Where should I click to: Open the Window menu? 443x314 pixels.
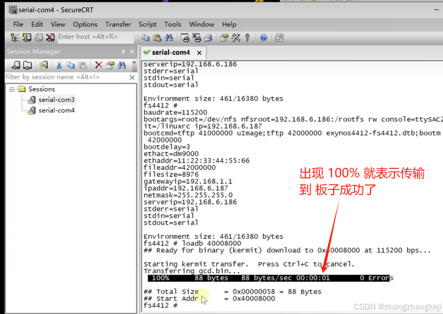[x=201, y=25]
